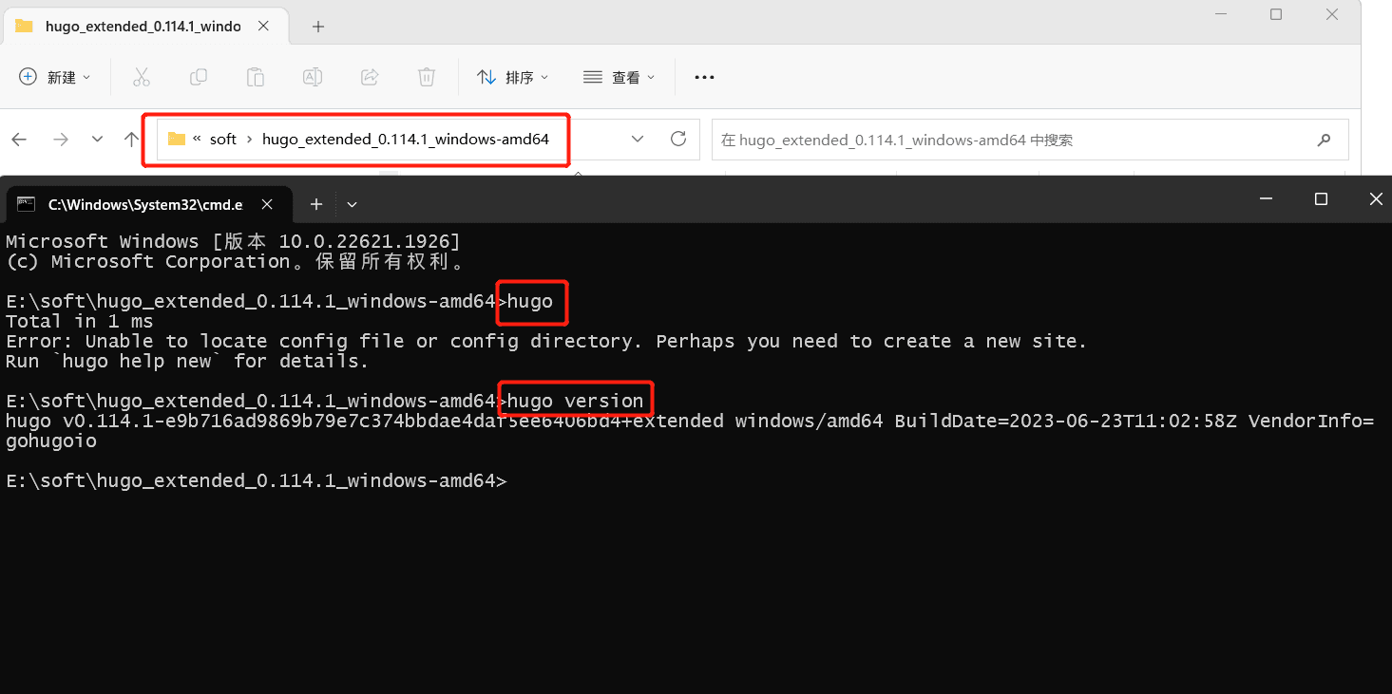Click the folder icon in address bar
The width and height of the screenshot is (1392, 694).
point(176,139)
